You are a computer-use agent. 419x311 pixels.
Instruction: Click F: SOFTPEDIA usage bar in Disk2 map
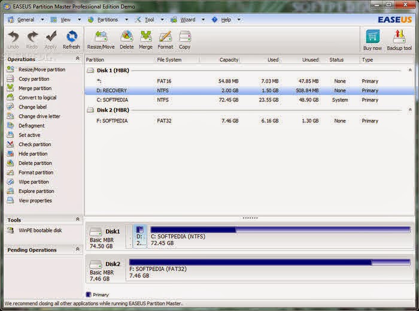269,262
